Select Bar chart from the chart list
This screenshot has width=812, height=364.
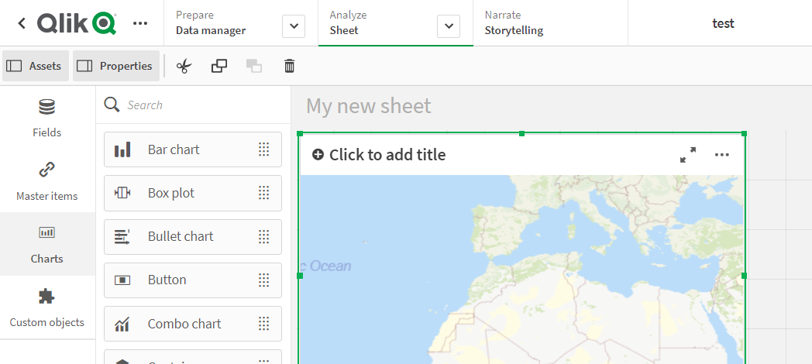[193, 149]
